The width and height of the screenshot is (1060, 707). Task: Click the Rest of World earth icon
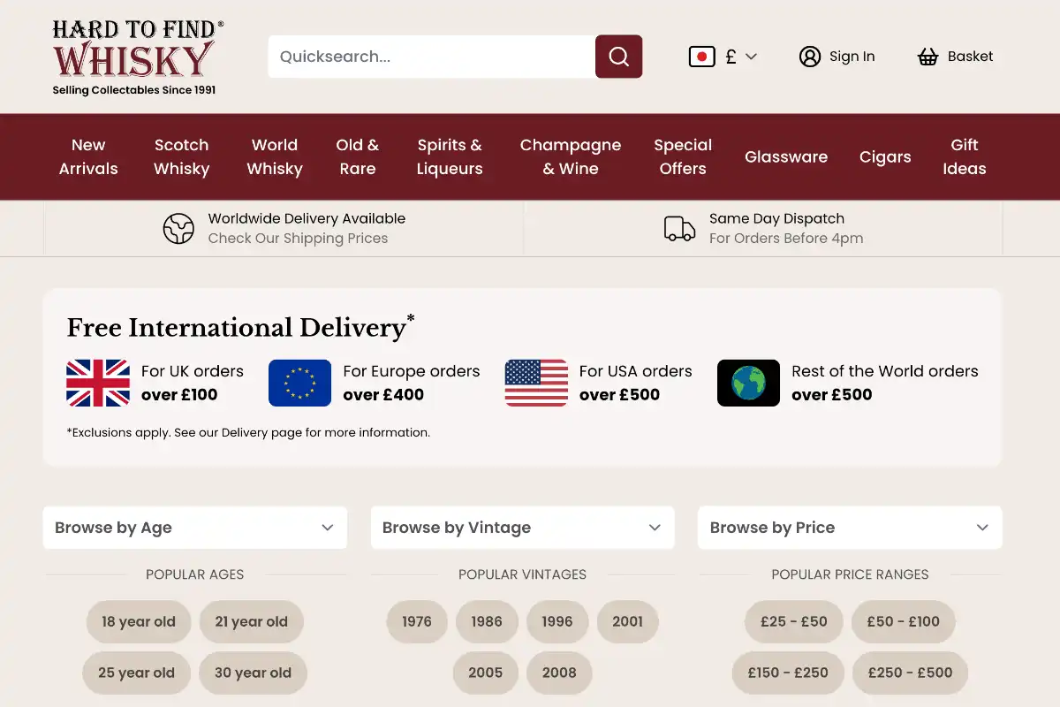coord(748,383)
